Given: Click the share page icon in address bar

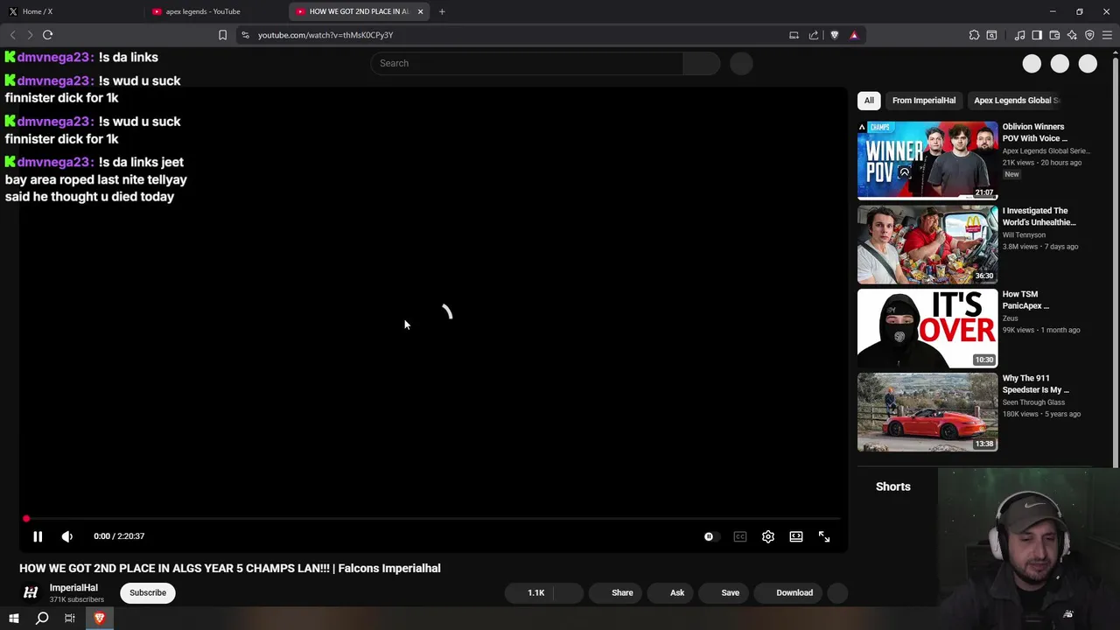Looking at the screenshot, I should click(814, 35).
